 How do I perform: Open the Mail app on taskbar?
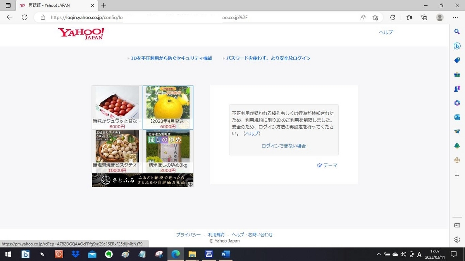tap(92, 254)
